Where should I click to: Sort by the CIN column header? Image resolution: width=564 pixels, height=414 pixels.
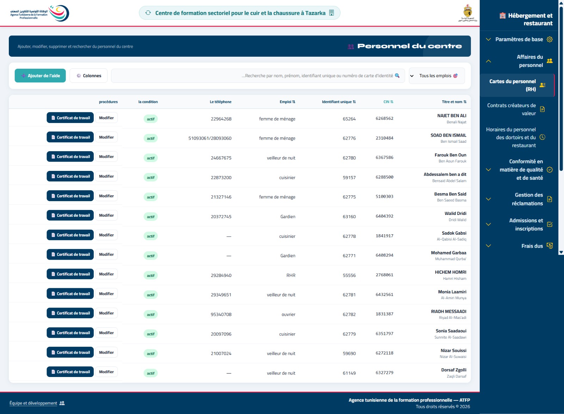(388, 102)
